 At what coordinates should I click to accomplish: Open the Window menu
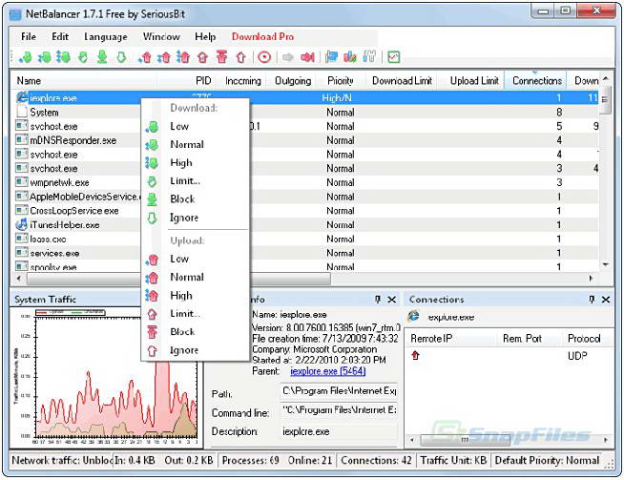(x=161, y=36)
